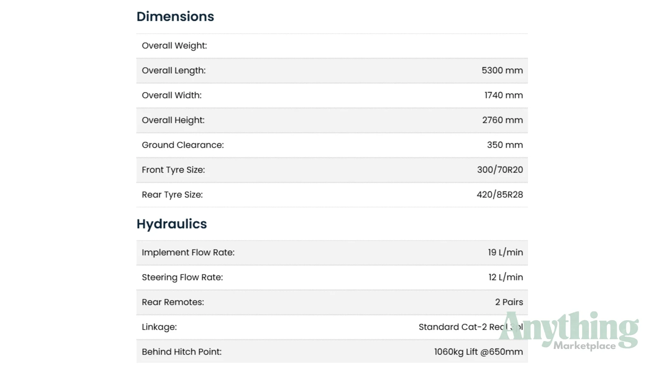Click the Front Tyre Size label
This screenshot has width=657, height=369.
click(173, 170)
